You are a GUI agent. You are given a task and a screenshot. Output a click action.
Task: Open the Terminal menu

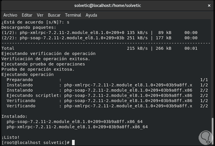pyautogui.click(x=73, y=15)
